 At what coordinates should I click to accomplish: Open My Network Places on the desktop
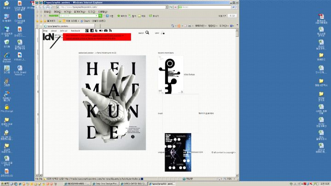point(7,32)
